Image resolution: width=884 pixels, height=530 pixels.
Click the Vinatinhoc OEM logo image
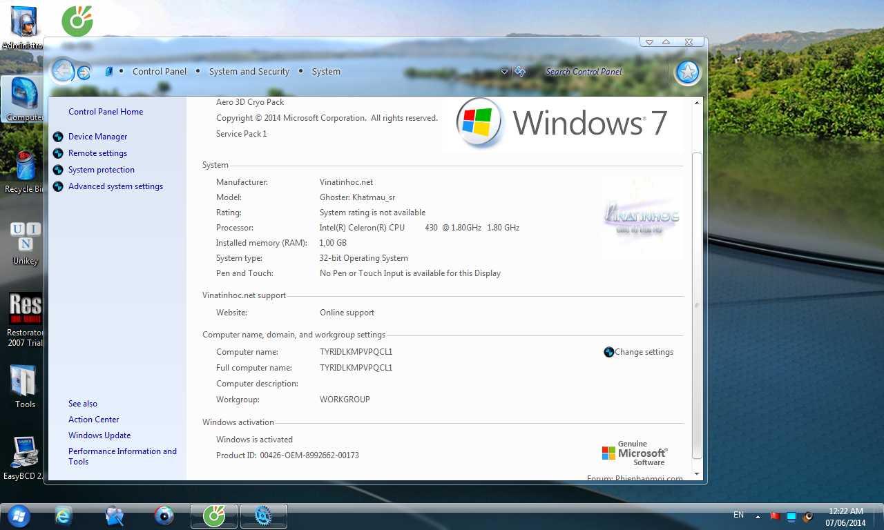click(642, 218)
